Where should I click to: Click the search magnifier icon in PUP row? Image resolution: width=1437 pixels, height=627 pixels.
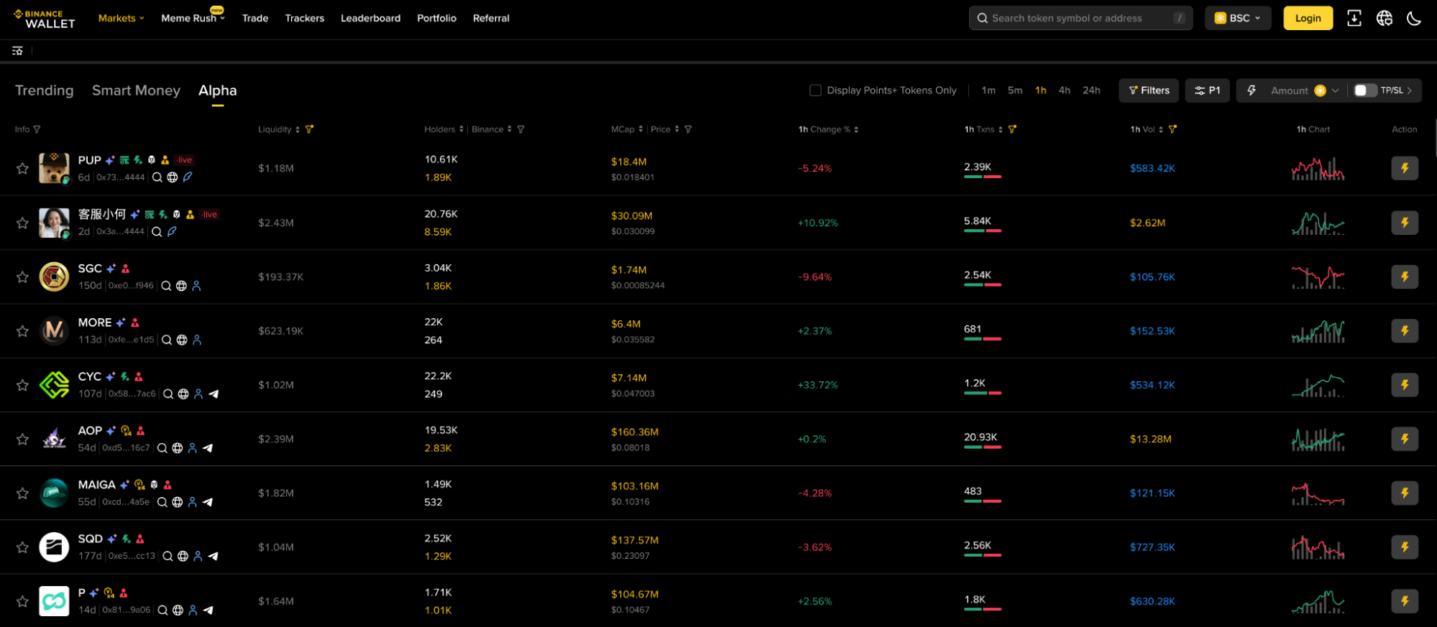coord(157,177)
